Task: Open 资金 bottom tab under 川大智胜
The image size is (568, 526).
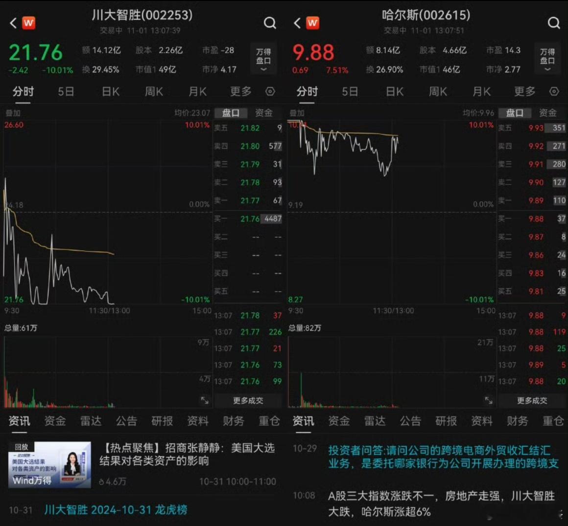Action: (55, 421)
